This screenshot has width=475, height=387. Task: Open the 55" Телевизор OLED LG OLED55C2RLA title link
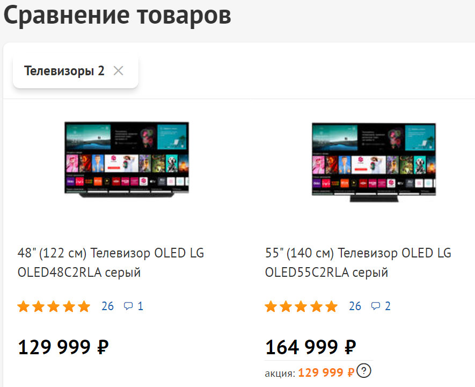[x=358, y=263]
